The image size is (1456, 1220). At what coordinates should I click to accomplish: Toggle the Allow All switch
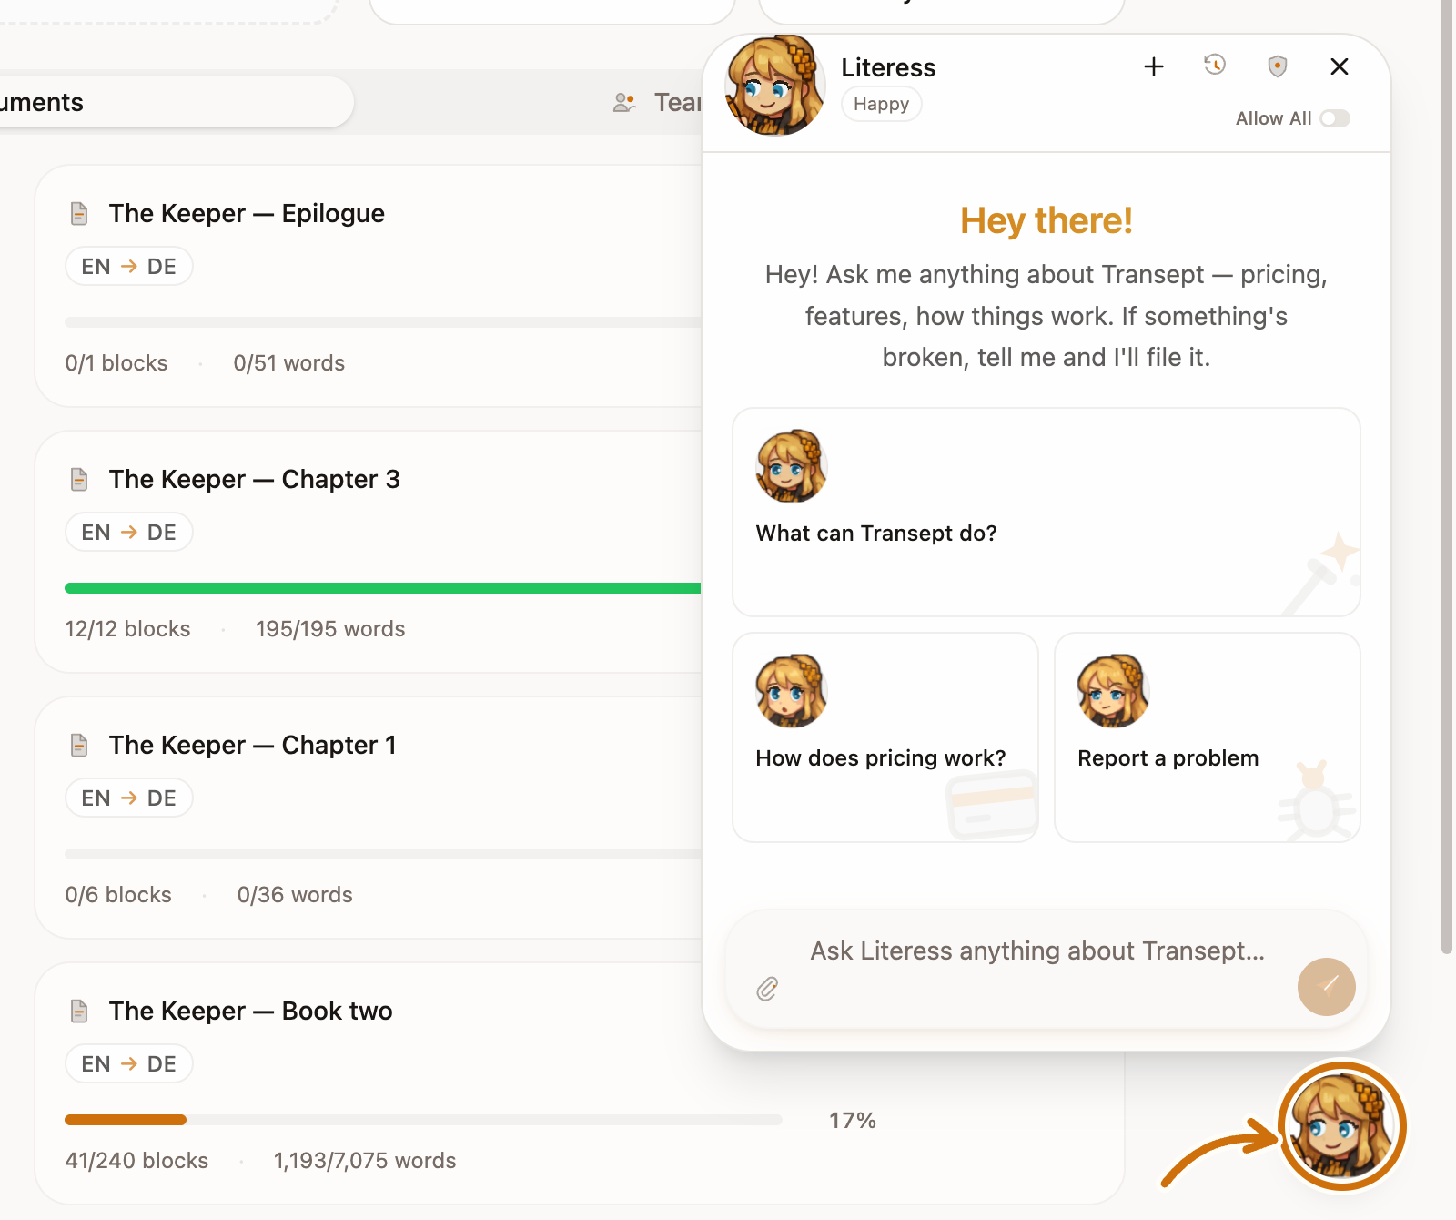pos(1335,118)
